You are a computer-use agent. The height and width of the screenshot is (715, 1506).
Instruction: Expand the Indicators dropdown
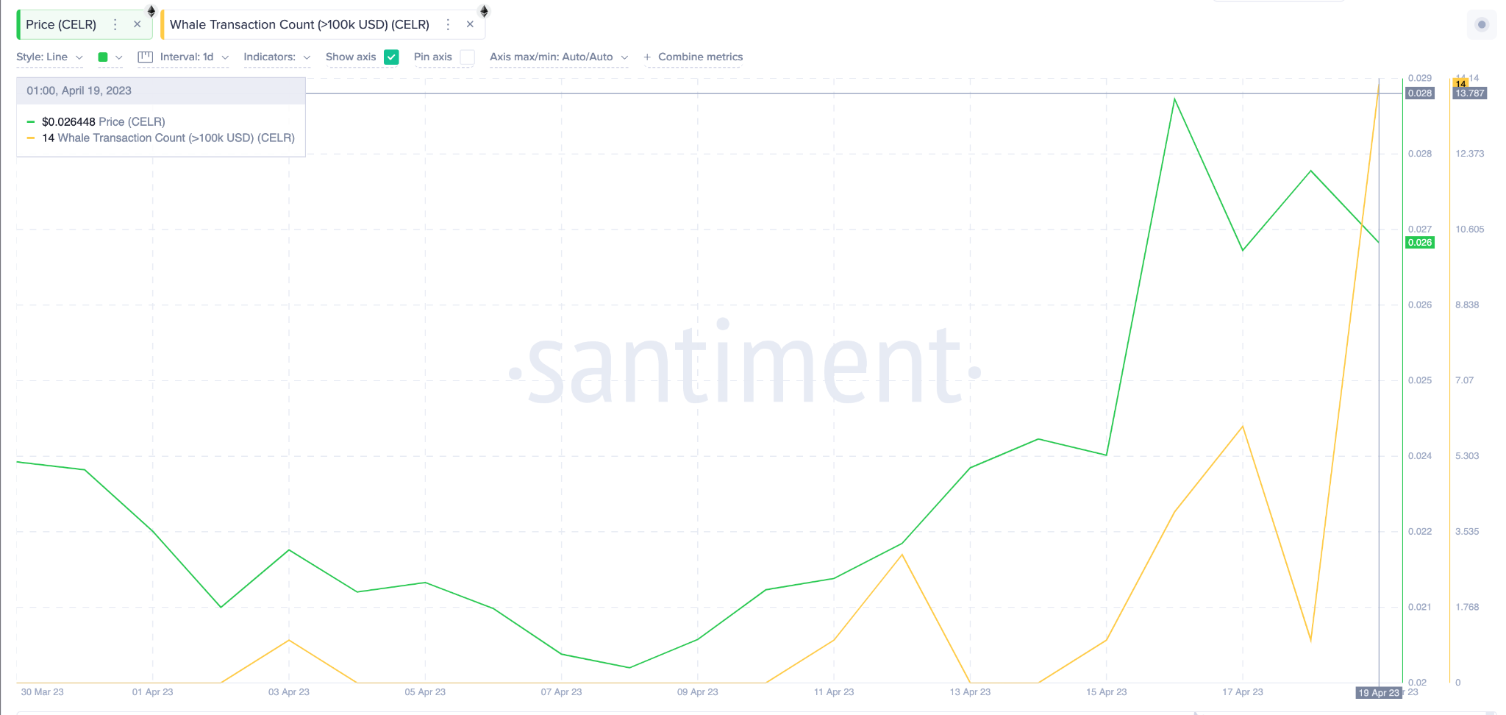[277, 57]
